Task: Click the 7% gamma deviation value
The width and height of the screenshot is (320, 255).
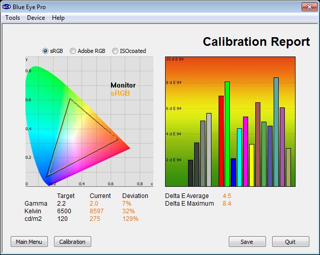Action: click(x=127, y=204)
